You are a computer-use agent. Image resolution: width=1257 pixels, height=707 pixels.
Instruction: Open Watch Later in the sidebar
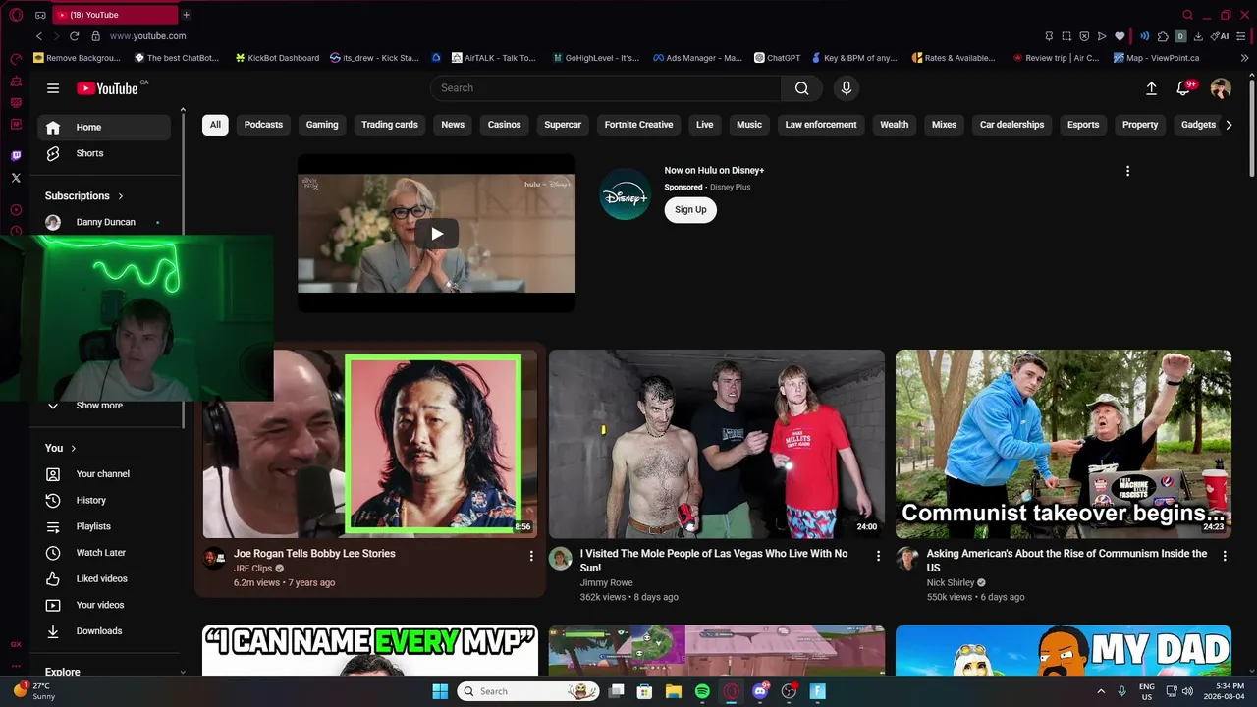(x=104, y=553)
